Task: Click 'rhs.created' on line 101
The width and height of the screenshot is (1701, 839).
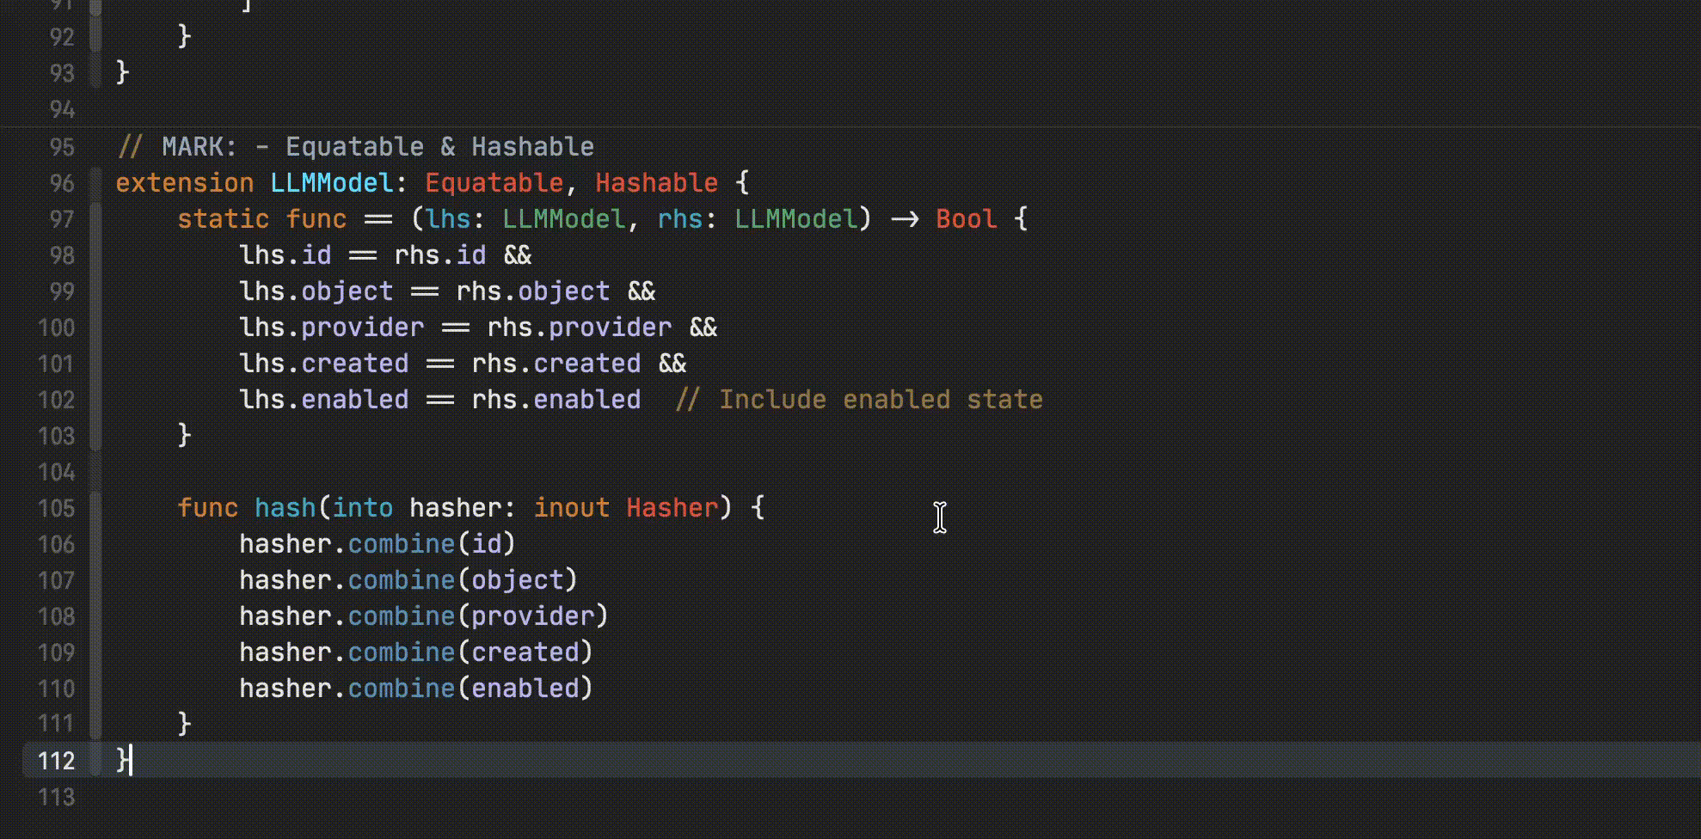Action: [x=556, y=364]
